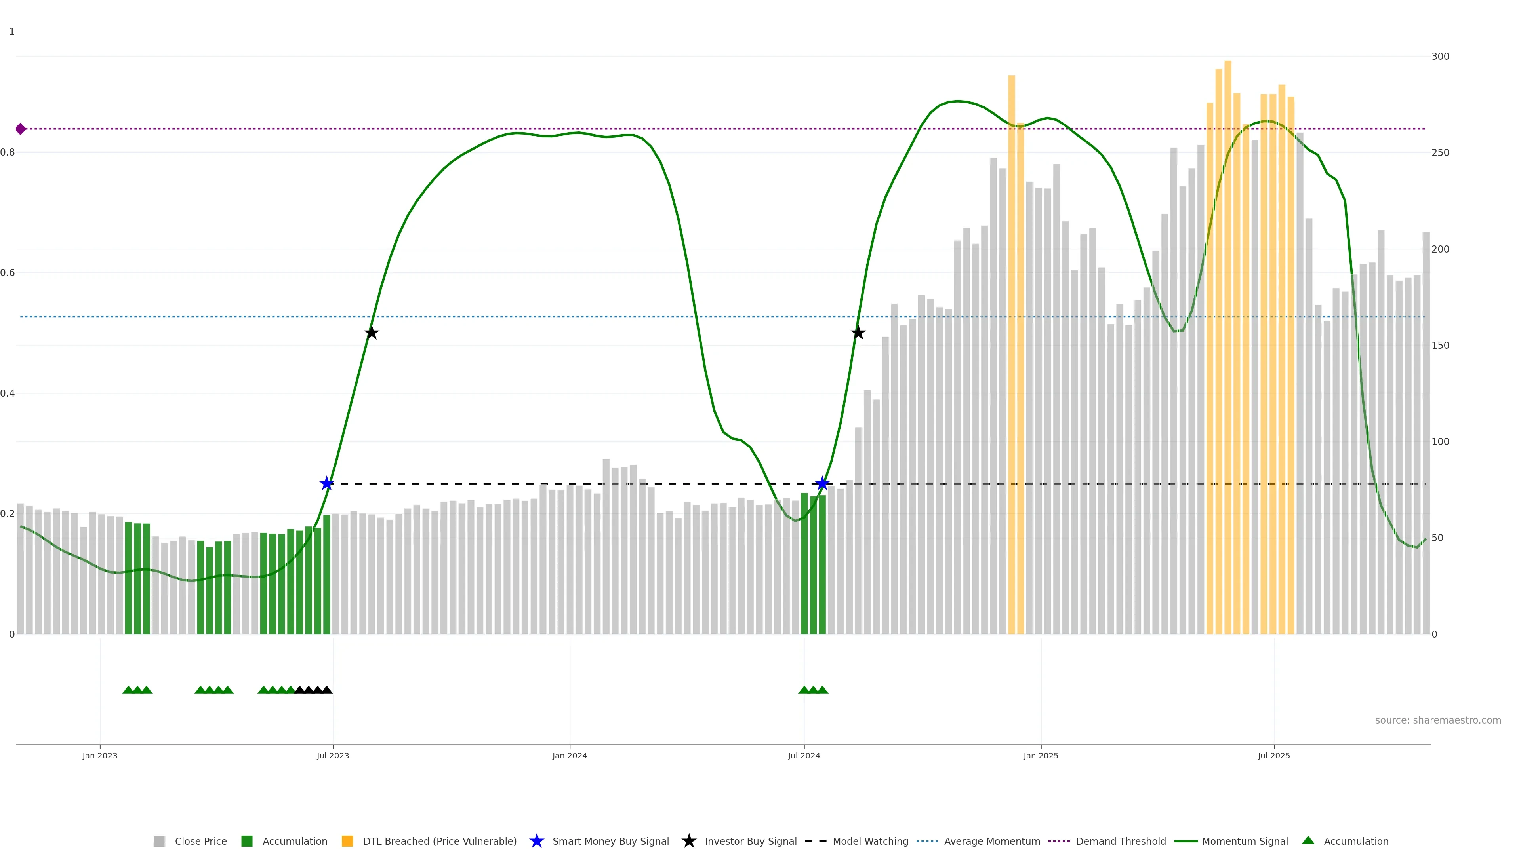Click the black Investor Buy star in 2024
Screen dimensions: 1521x855
858,333
